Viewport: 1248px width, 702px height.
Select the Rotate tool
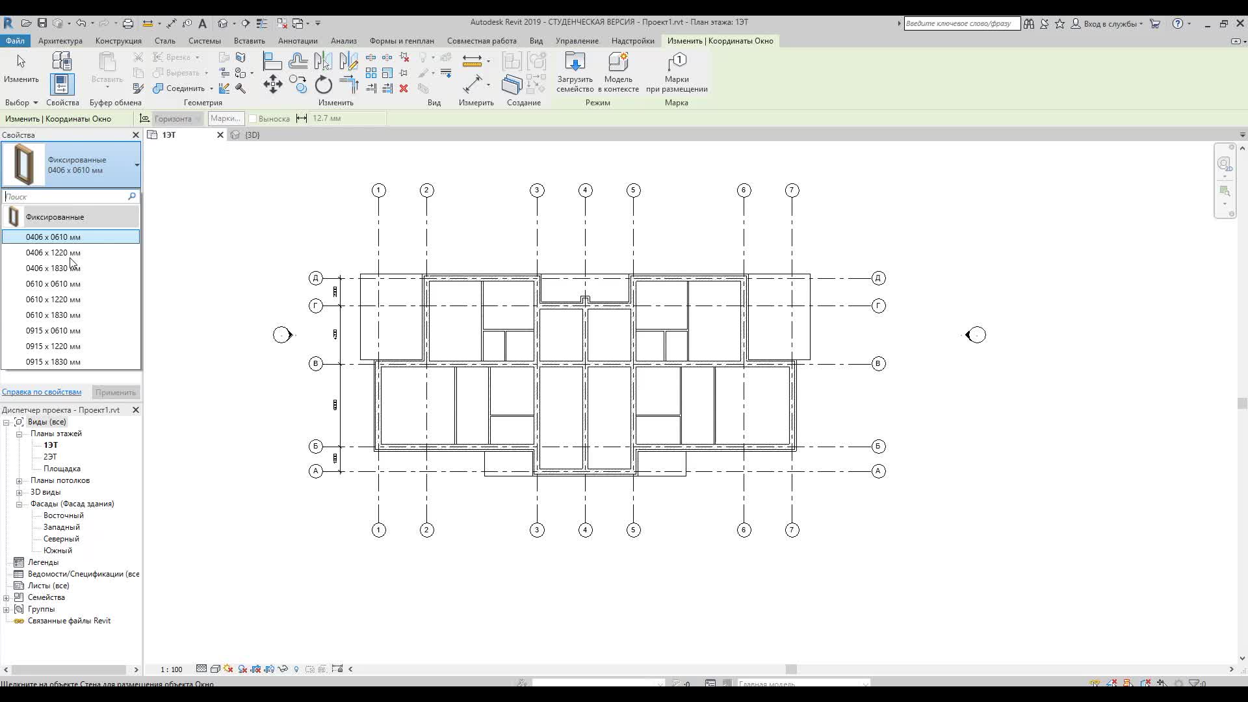[323, 84]
